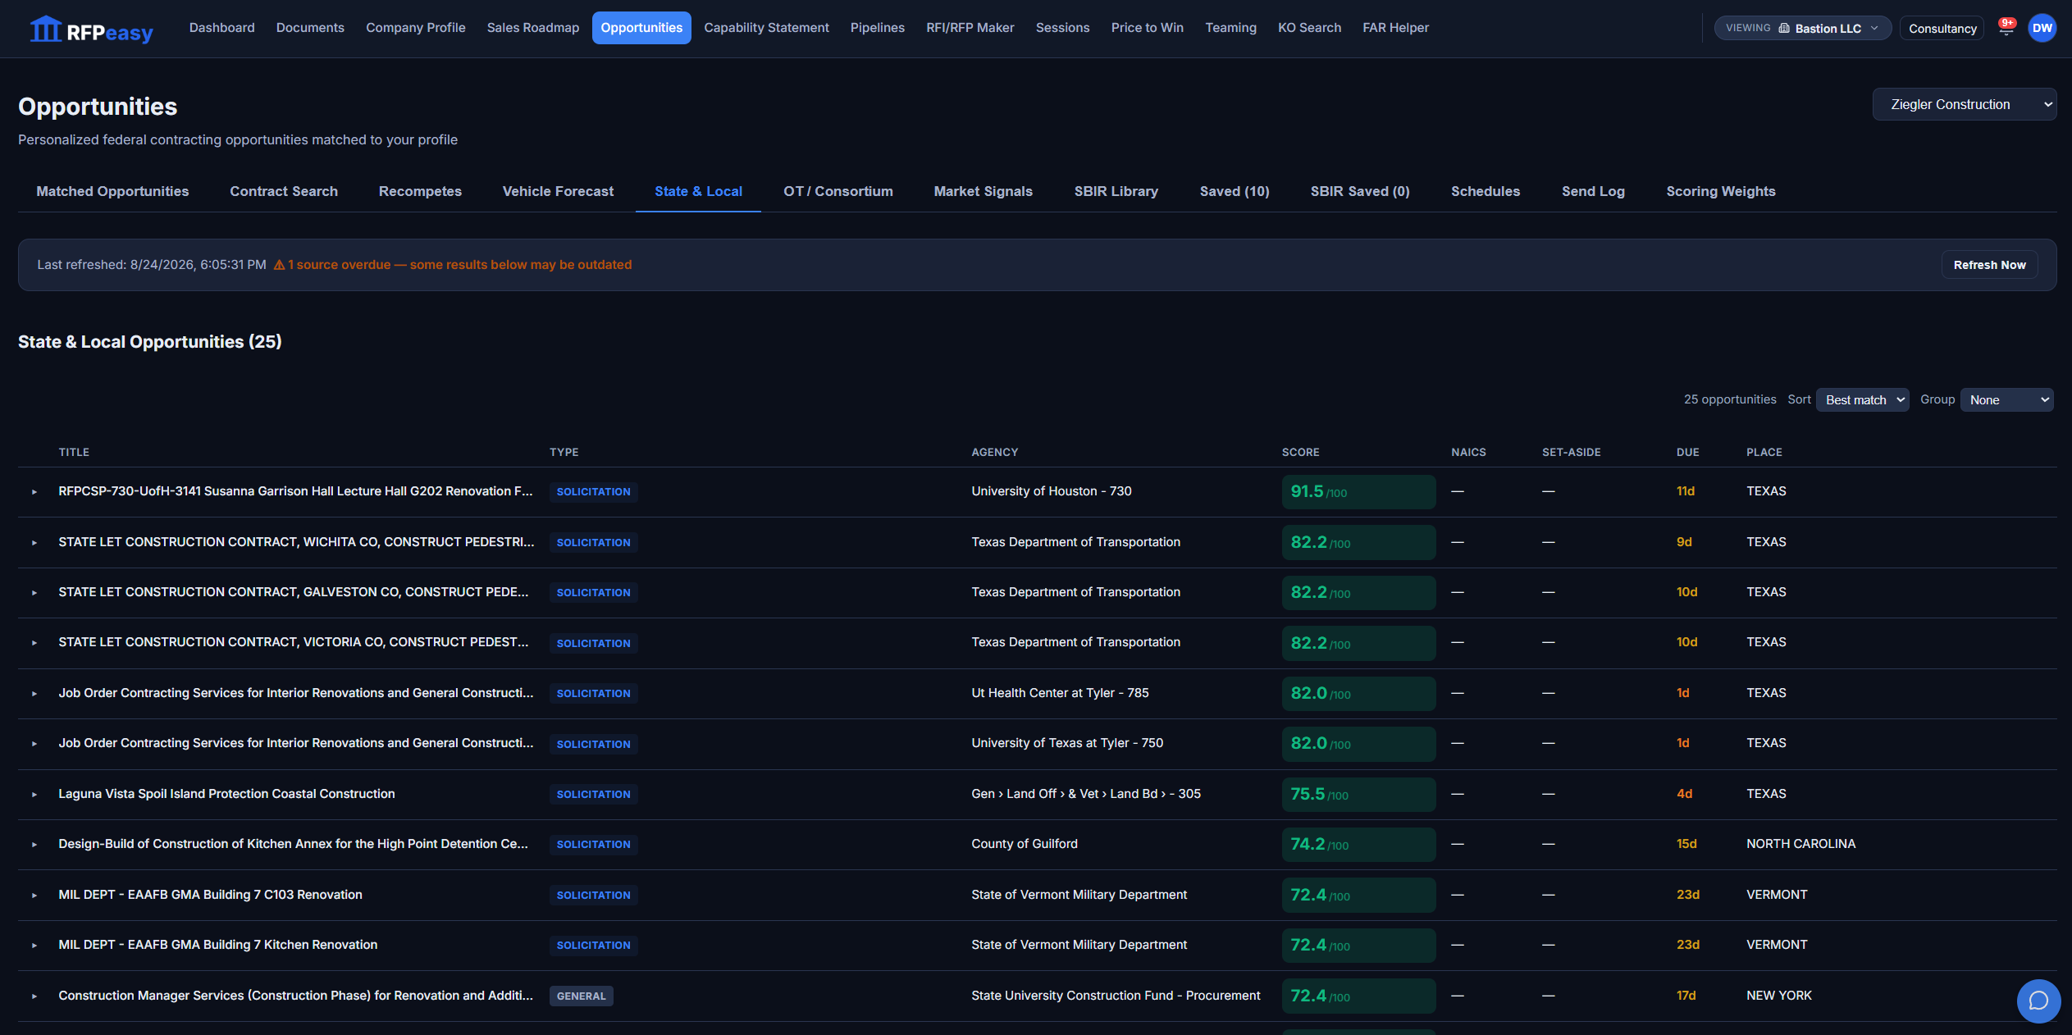Viewport: 2072px width, 1035px height.
Task: Expand the Wichita Co construction contract row
Action: pyautogui.click(x=34, y=543)
